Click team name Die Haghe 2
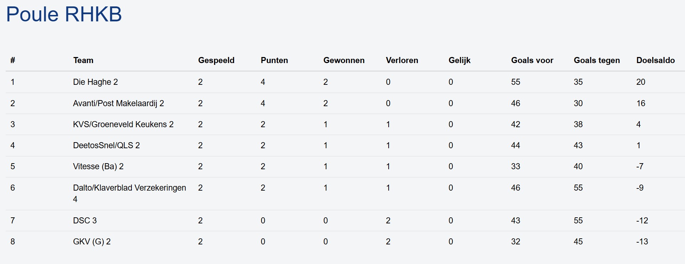Screen dimensions: 685x264 coord(95,82)
